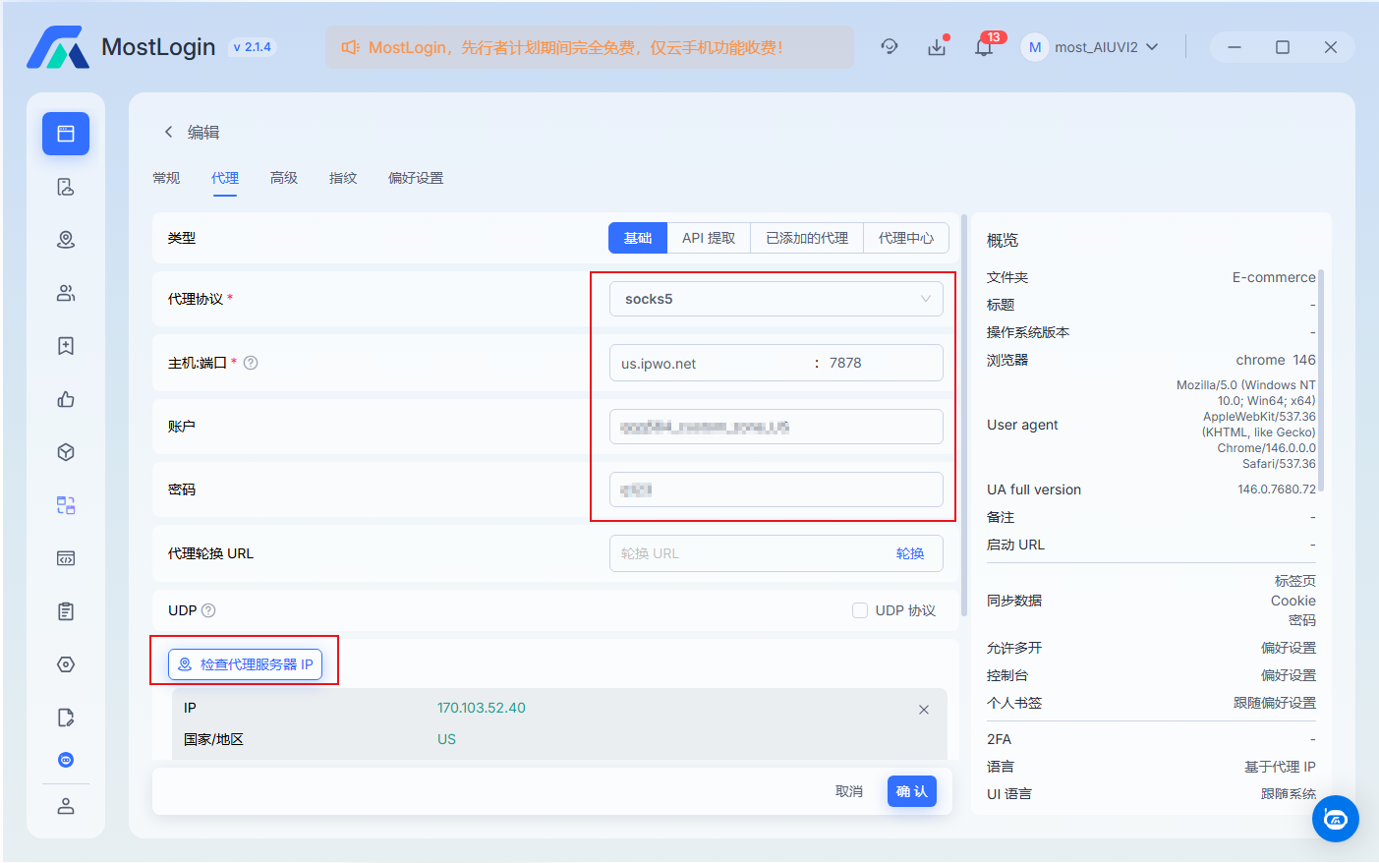Open the location pin sidebar icon

pos(66,240)
